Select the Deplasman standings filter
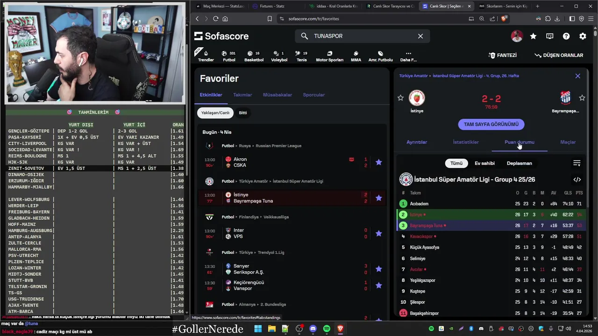 pyautogui.click(x=520, y=163)
